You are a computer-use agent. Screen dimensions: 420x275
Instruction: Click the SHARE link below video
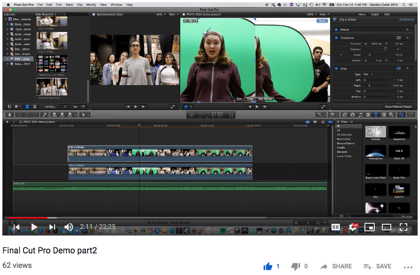click(x=336, y=267)
